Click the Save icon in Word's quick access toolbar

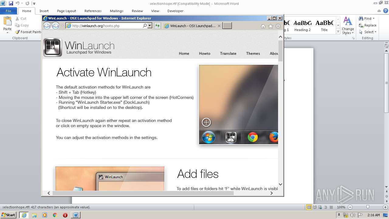[x=11, y=3]
